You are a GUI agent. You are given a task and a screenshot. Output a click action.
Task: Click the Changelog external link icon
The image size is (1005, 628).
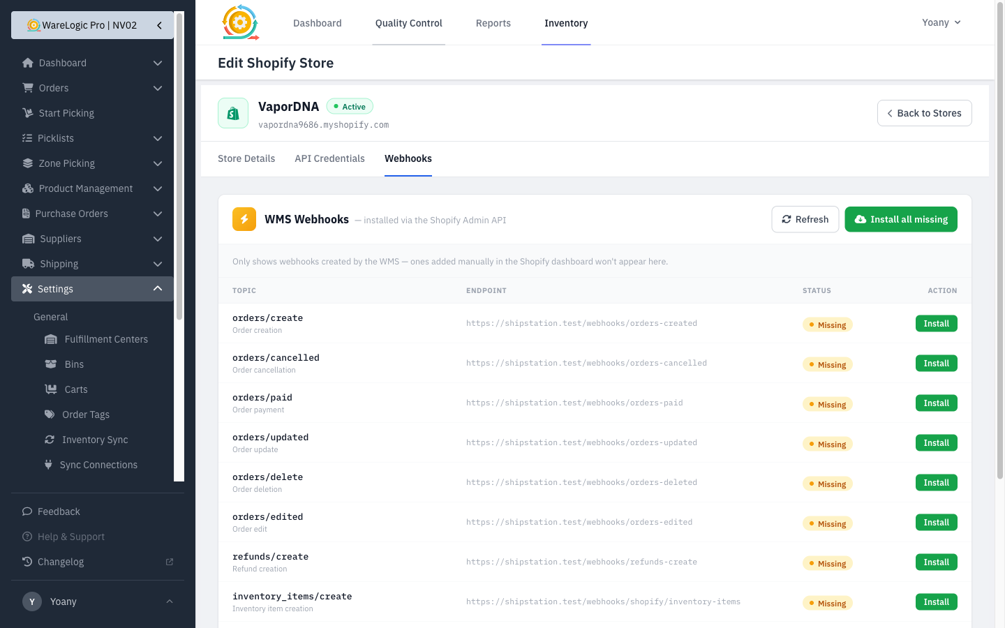click(170, 562)
